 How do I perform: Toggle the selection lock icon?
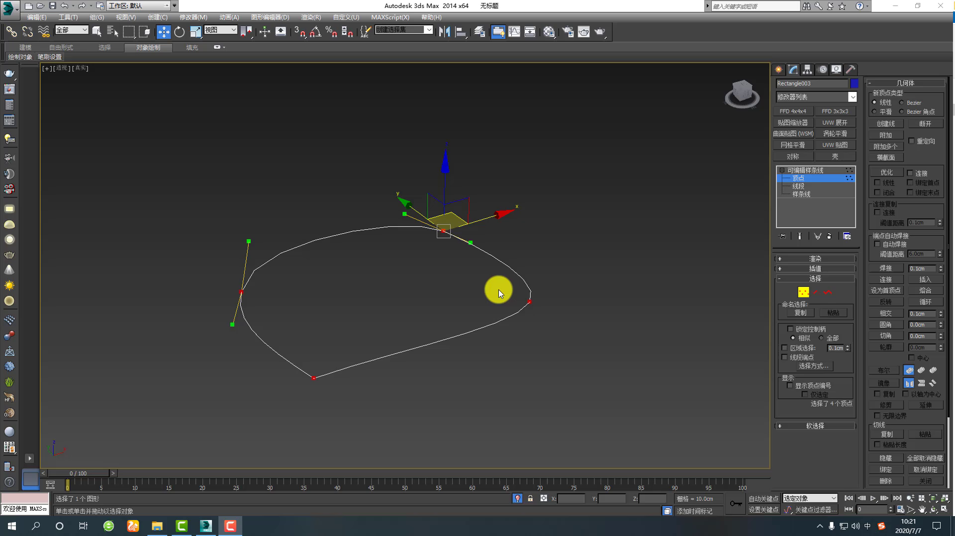point(530,498)
